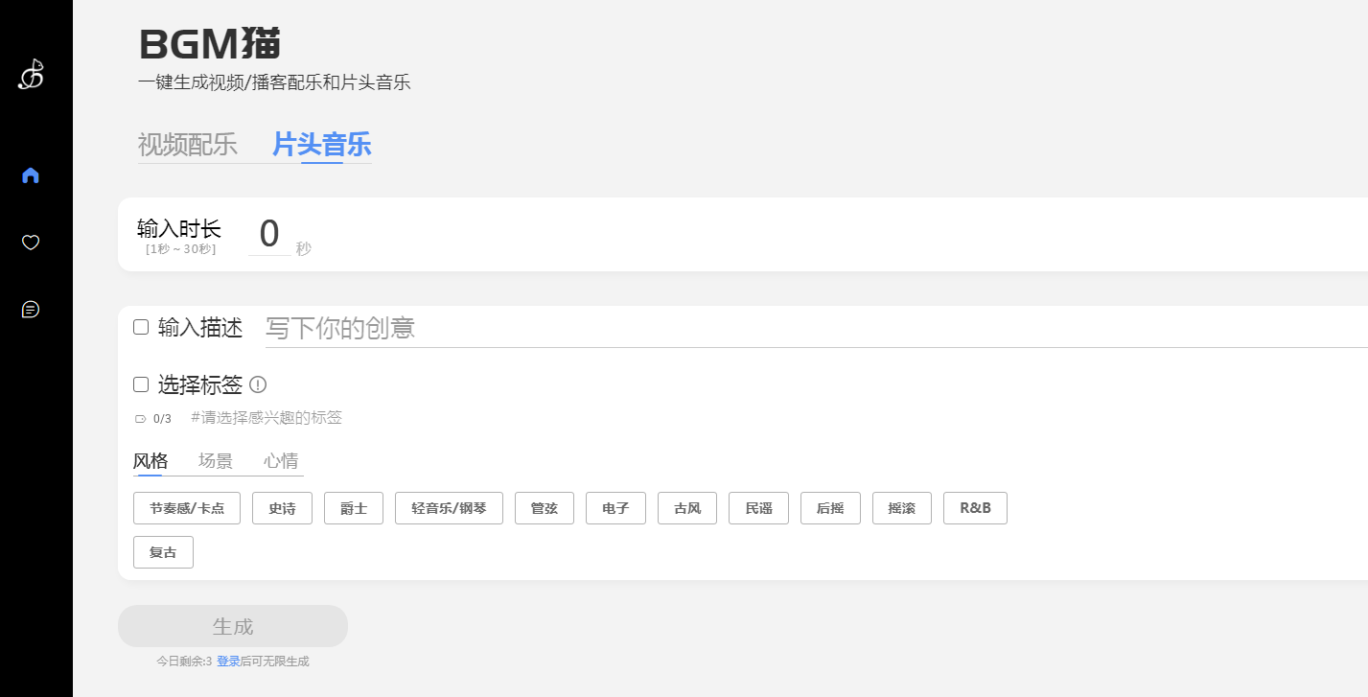Click the BGM猫 music note logo

coord(31,74)
